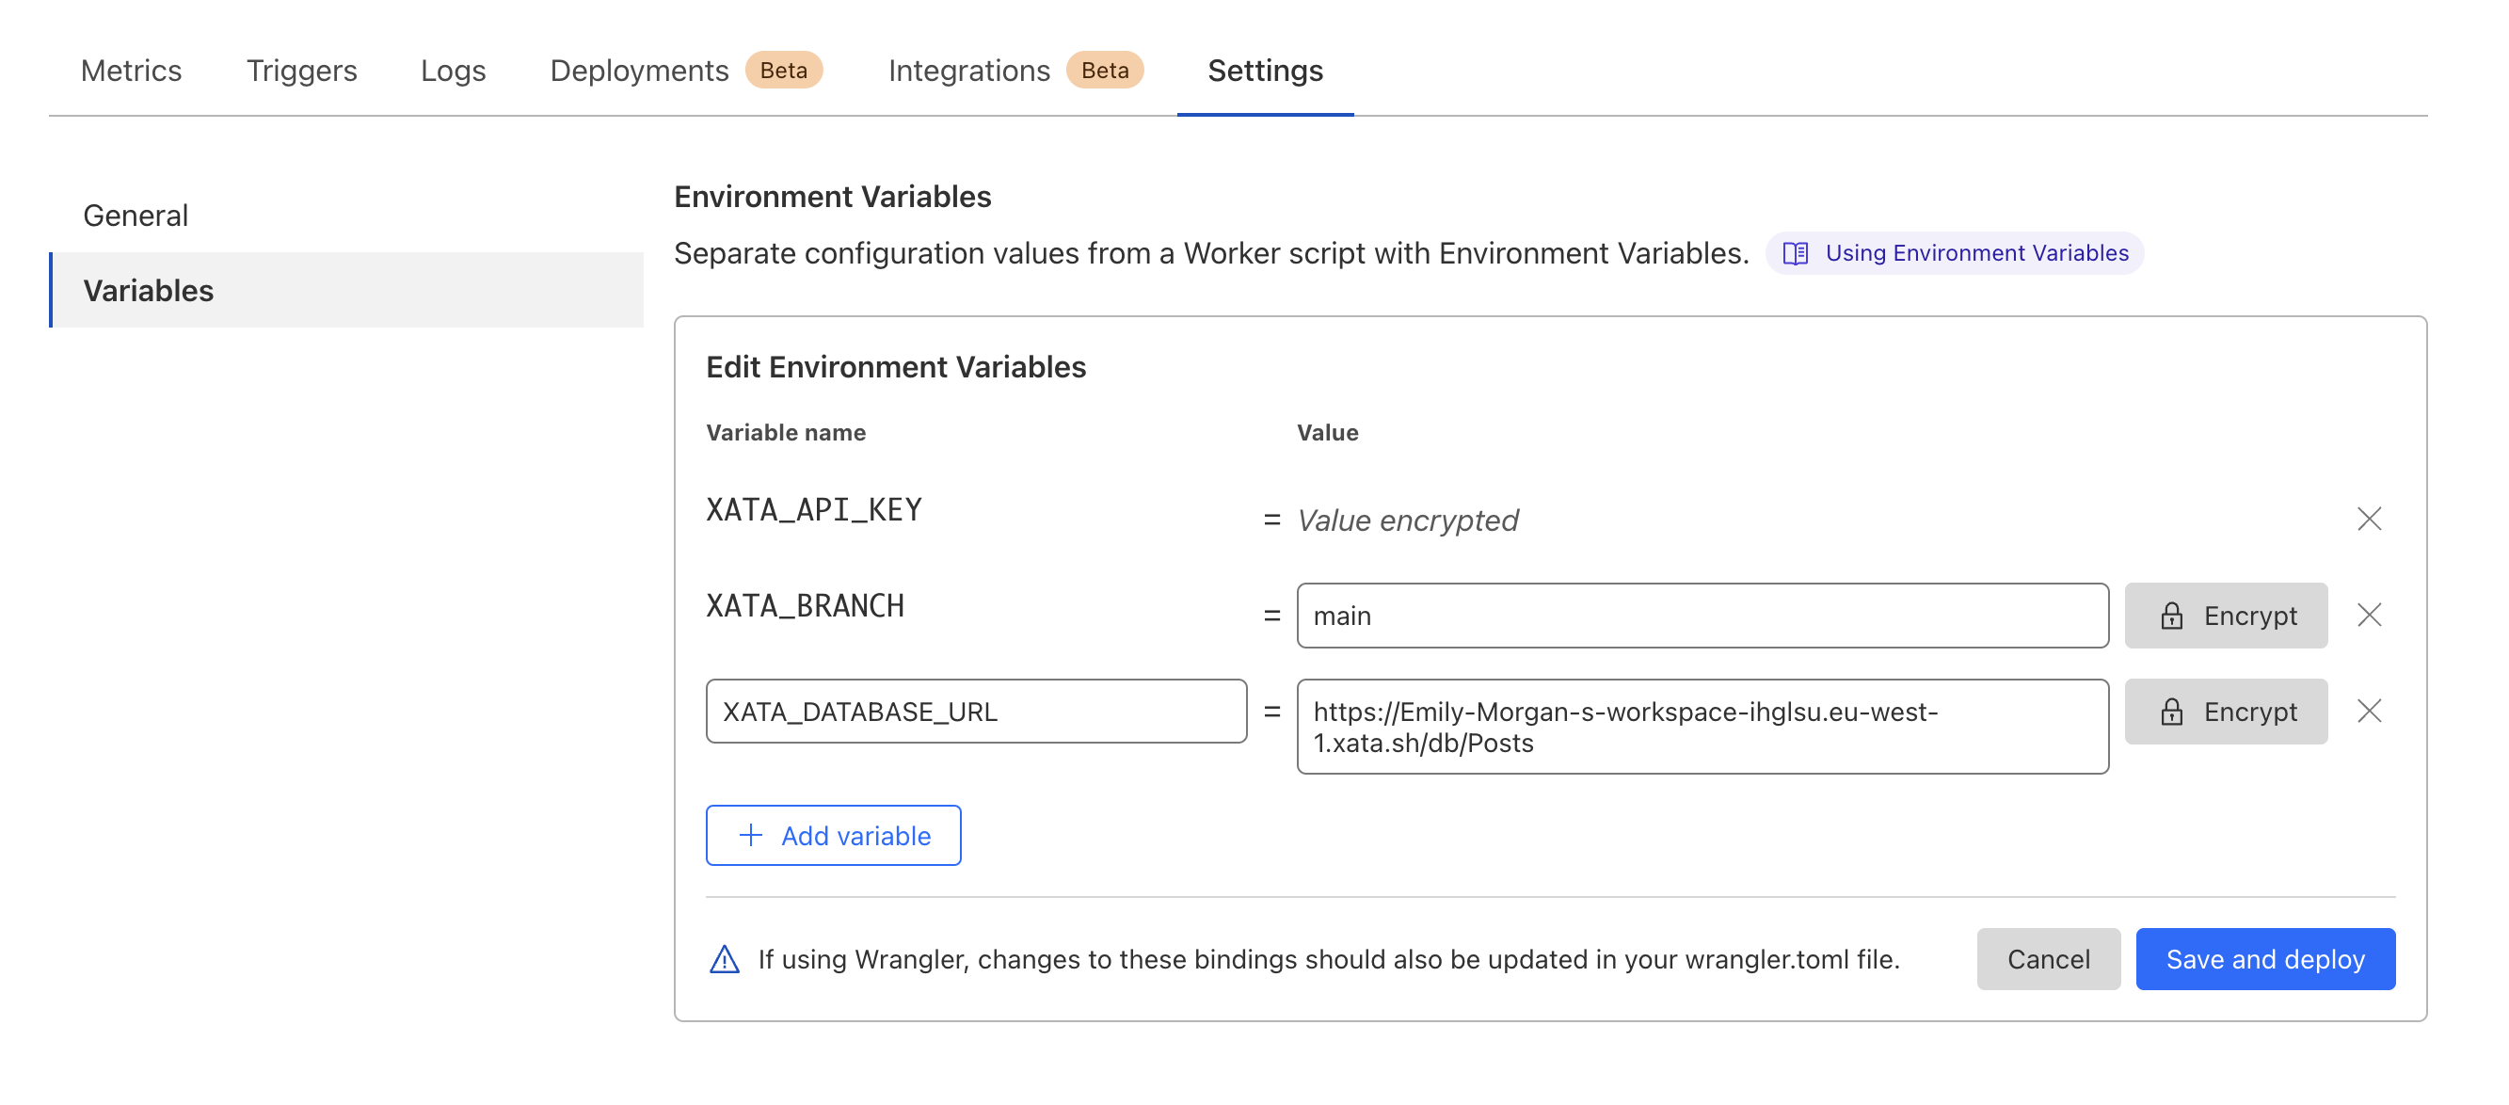Click the 'Edit Environment Variables' heading
The width and height of the screenshot is (2509, 1105).
895,366
